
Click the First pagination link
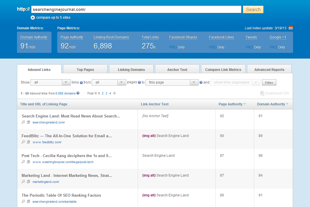pos(90,93)
